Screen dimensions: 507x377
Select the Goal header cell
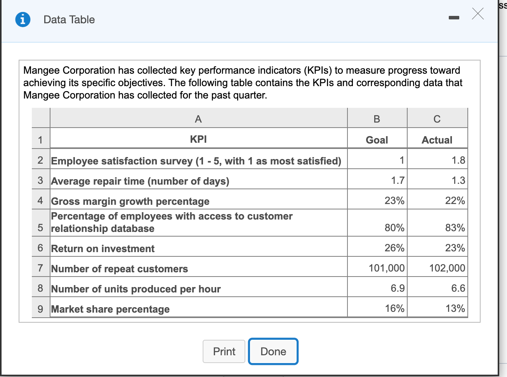(x=377, y=140)
